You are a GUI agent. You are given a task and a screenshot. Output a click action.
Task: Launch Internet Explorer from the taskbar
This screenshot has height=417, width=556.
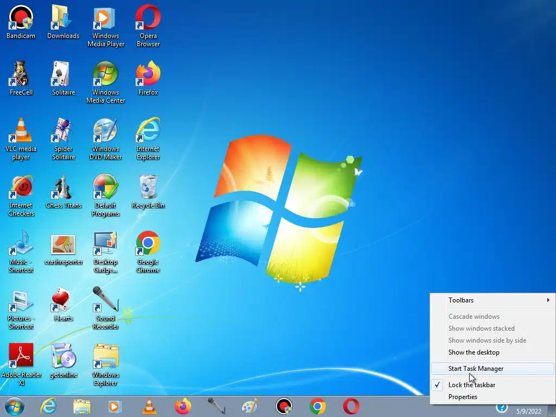48,406
